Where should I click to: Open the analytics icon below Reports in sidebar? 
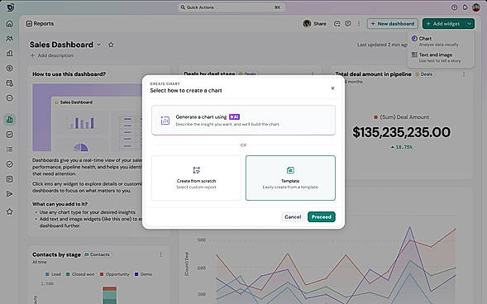[10, 135]
